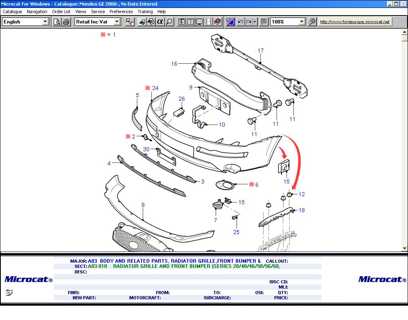Screen dimensions: 408x320
Task: Expand the Retail Inc Vat price dropdown
Action: coord(117,22)
